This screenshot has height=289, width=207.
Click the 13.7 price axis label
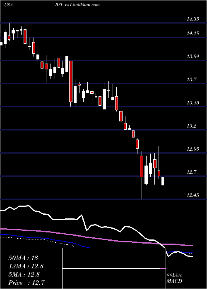click(191, 80)
